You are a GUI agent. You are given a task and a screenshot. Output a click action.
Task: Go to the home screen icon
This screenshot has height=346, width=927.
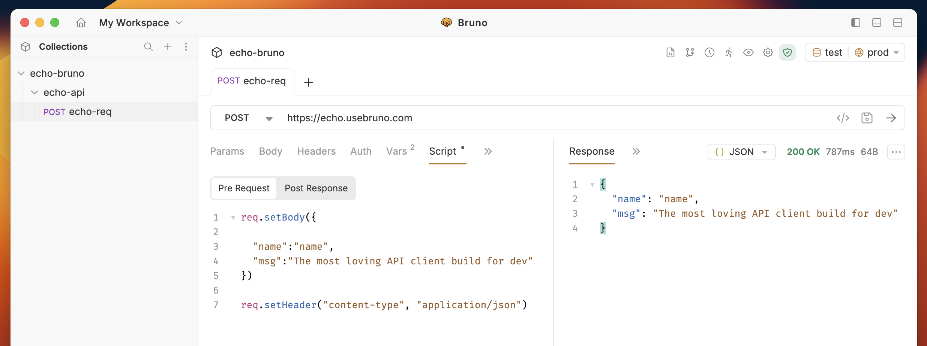[81, 23]
